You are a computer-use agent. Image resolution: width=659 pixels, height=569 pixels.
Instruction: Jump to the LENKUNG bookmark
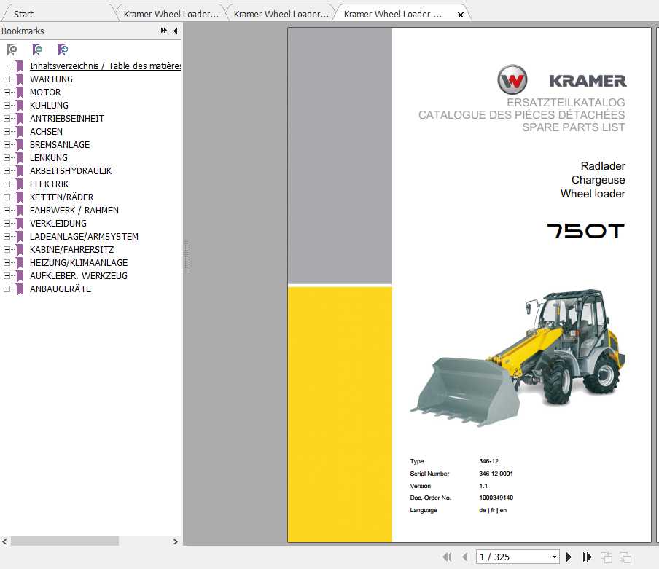tap(49, 157)
